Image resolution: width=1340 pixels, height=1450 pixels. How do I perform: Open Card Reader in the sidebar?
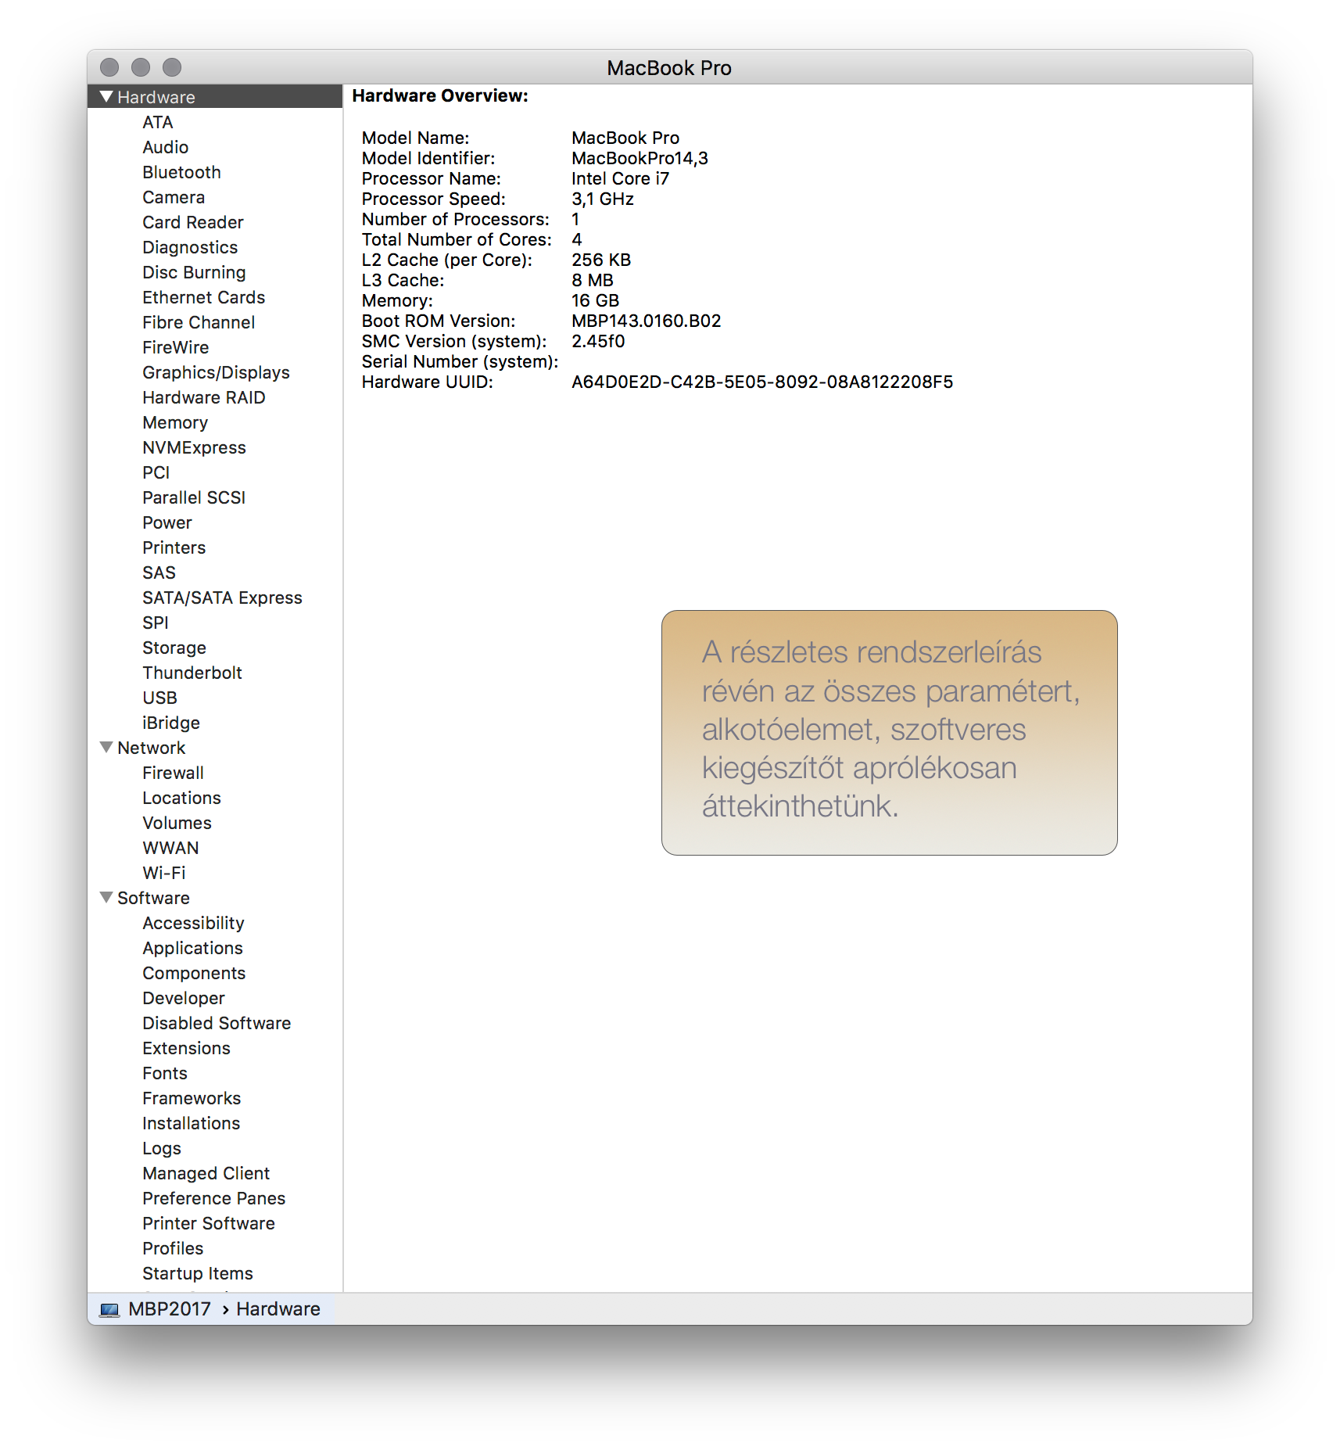click(193, 222)
